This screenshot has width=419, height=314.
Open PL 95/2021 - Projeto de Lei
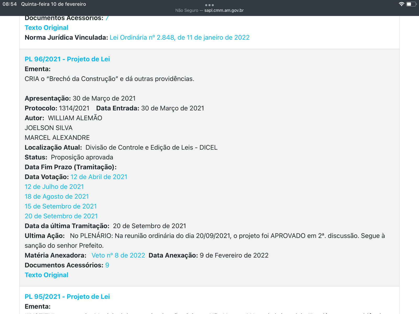[x=67, y=297]
